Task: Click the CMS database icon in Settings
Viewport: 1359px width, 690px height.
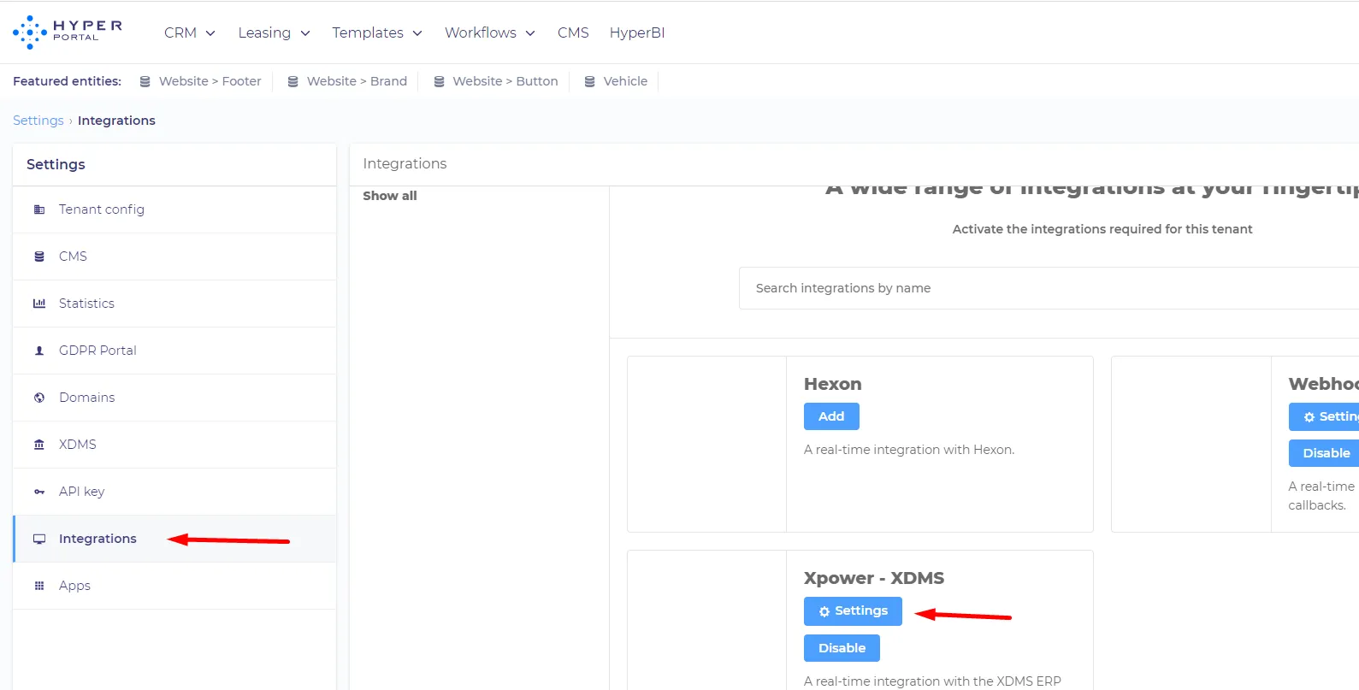Action: pos(39,257)
